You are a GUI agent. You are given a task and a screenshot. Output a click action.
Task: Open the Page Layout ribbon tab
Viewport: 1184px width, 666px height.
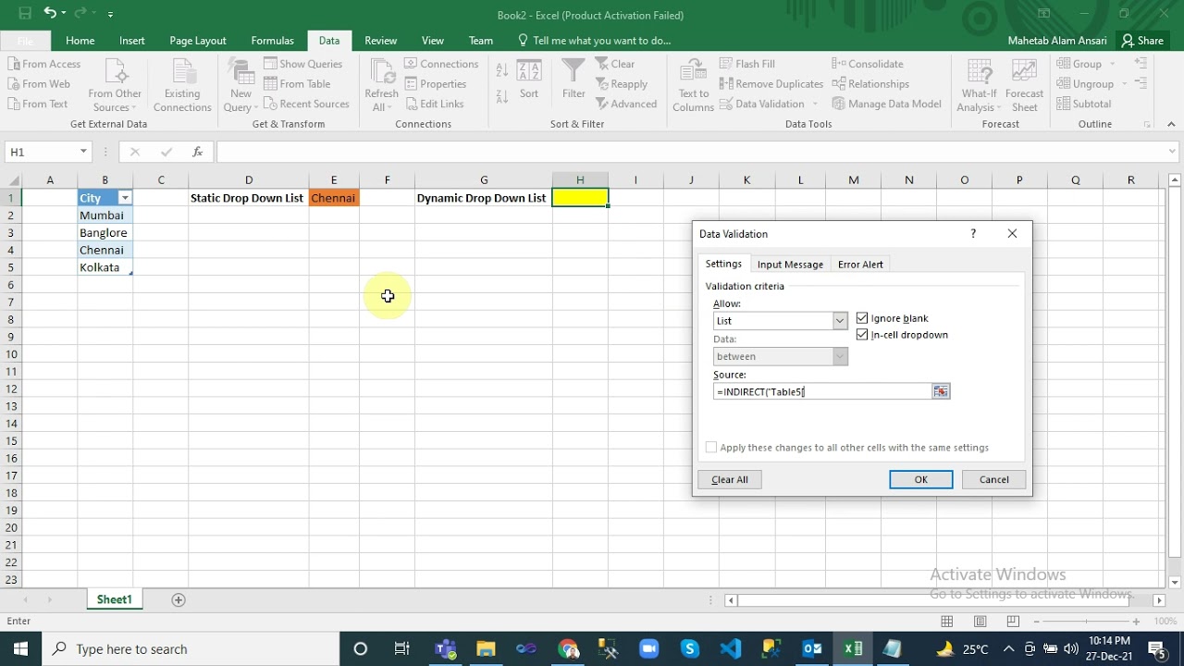click(198, 41)
